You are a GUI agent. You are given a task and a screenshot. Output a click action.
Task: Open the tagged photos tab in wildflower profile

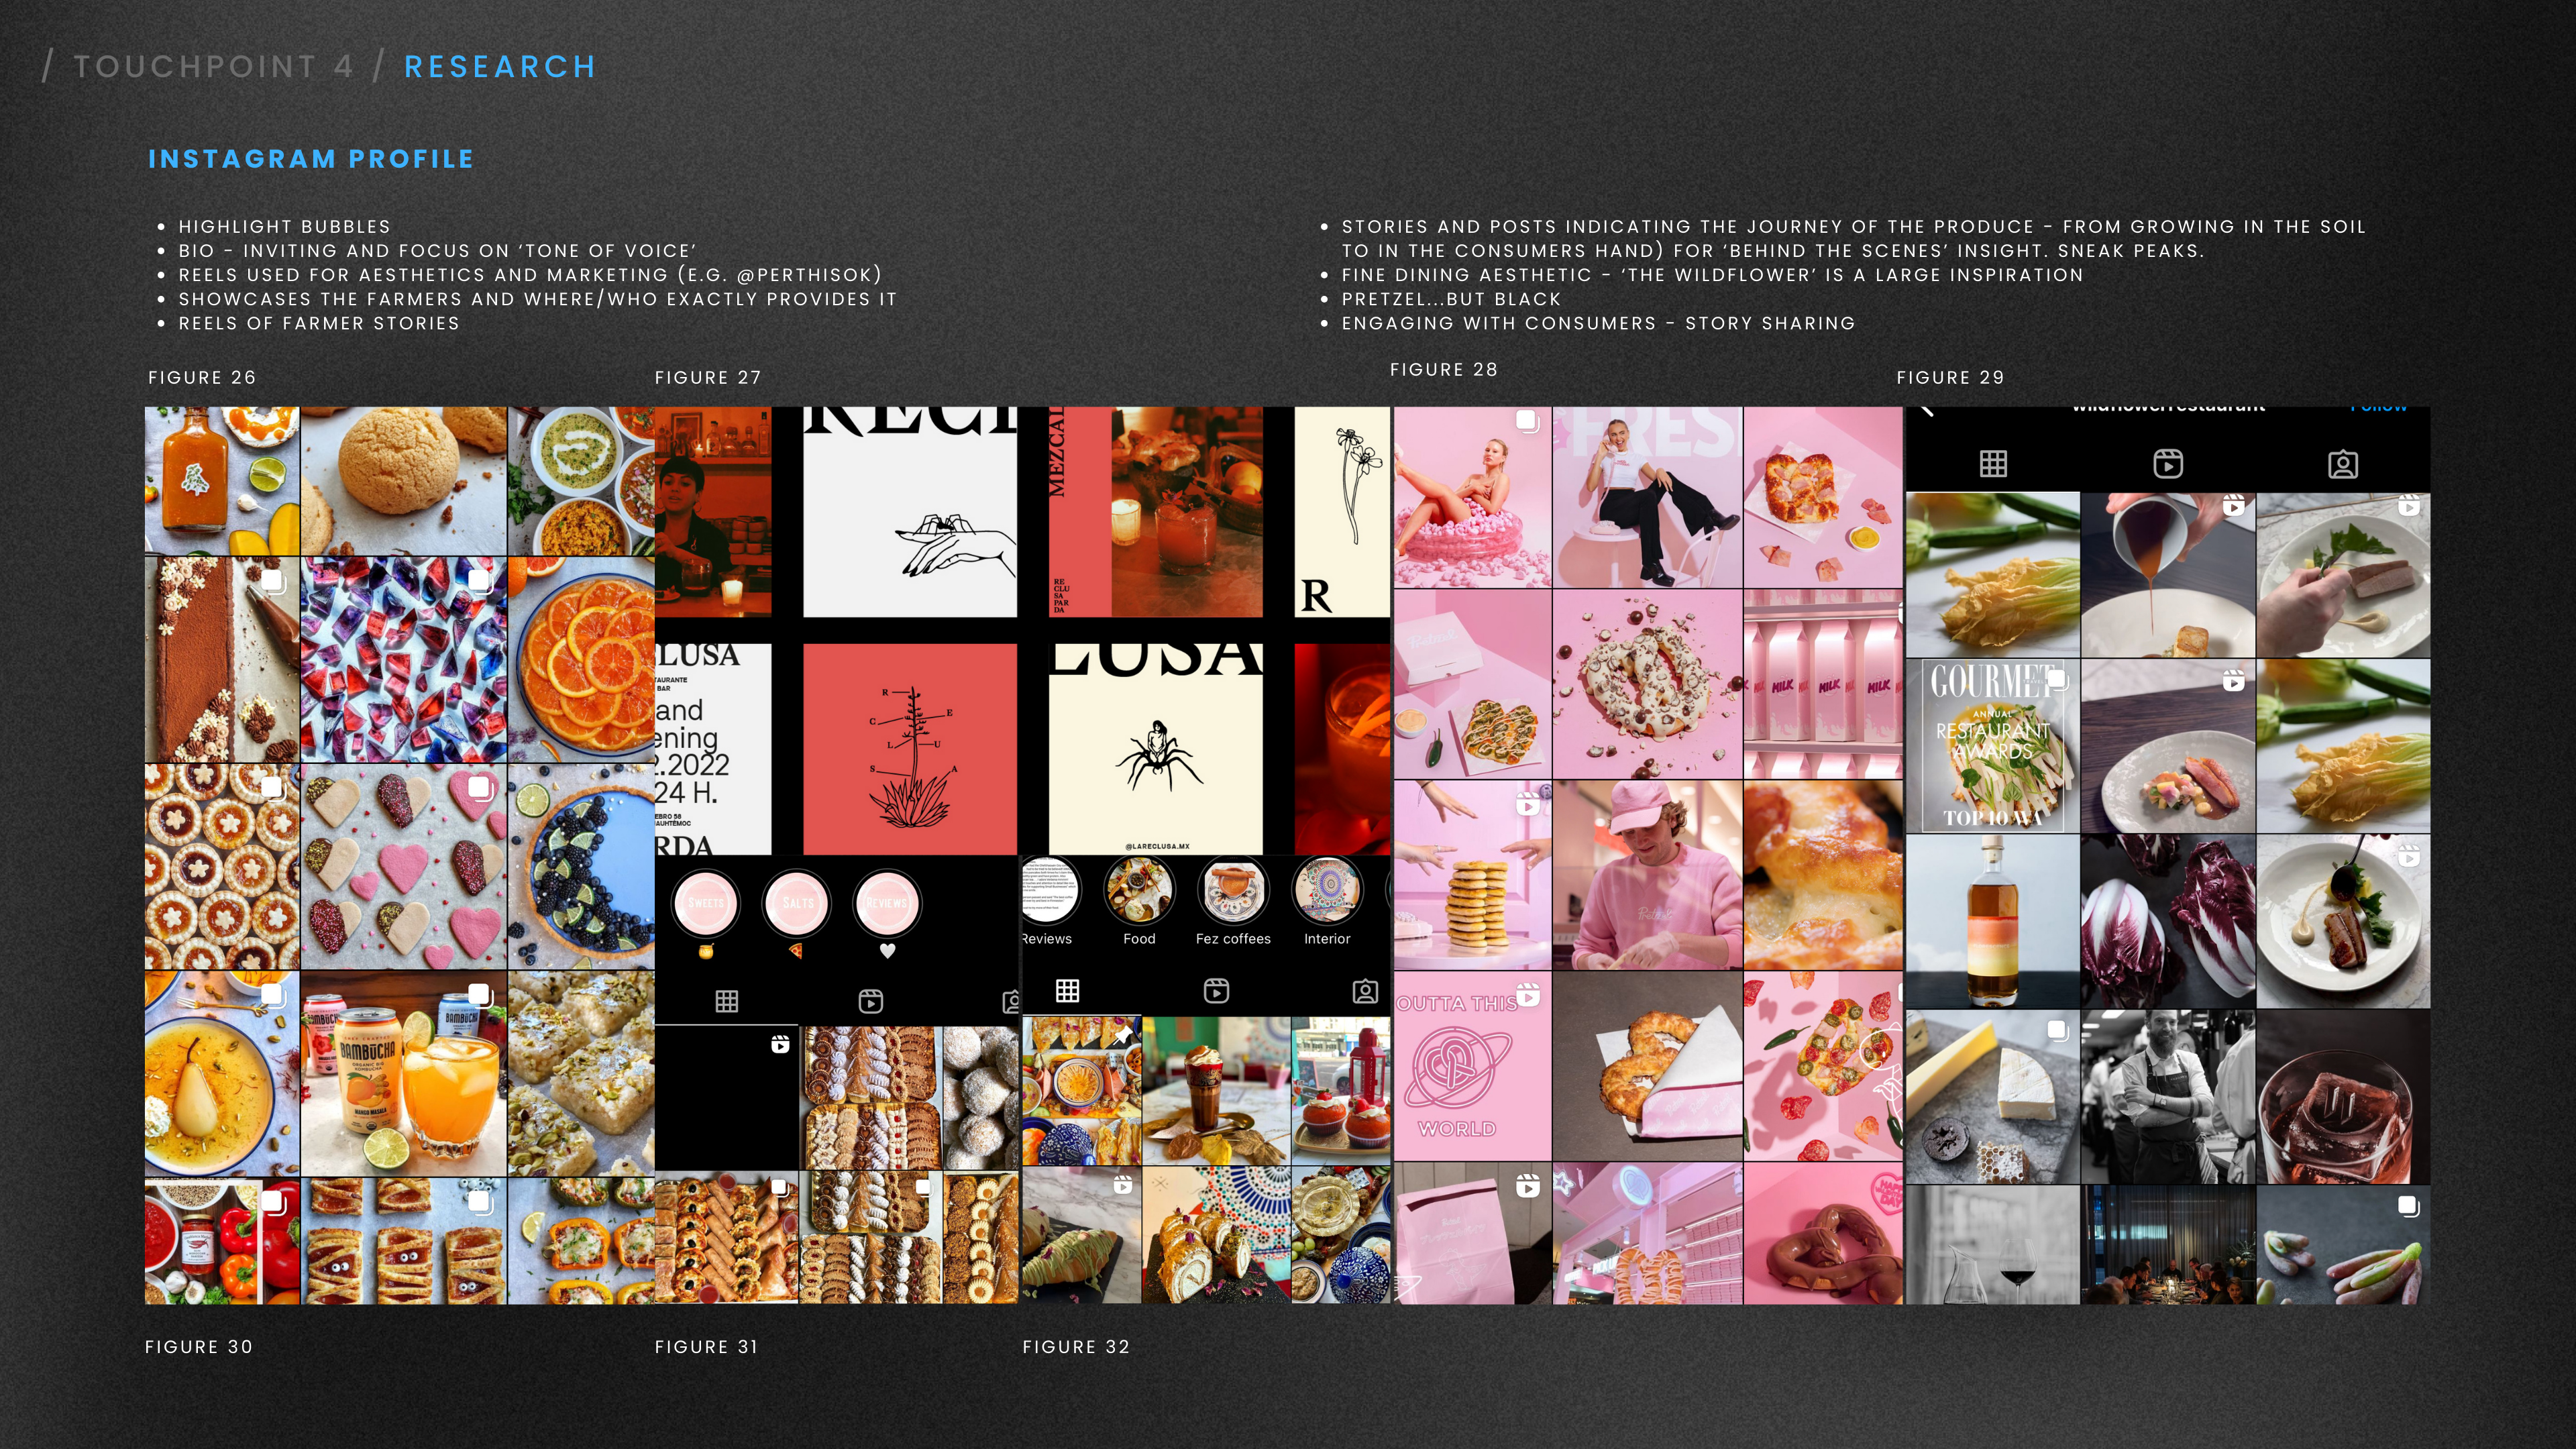coord(2342,465)
